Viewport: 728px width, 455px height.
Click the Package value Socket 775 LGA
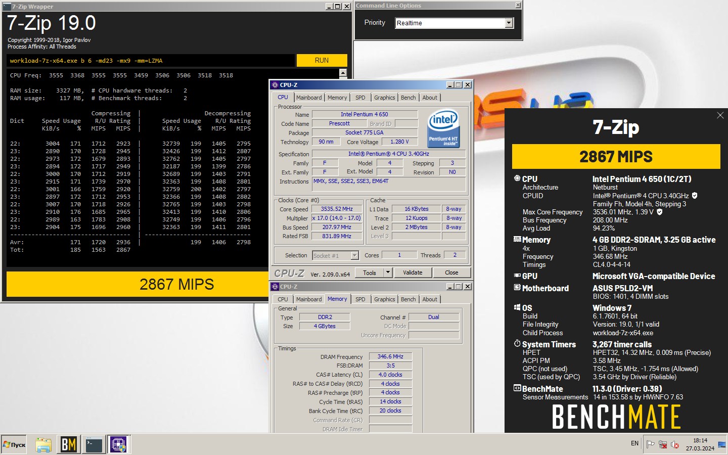[x=365, y=132]
